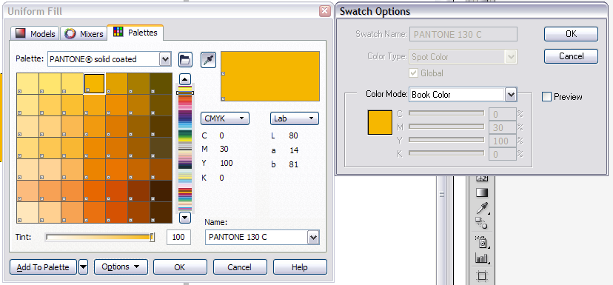This screenshot has height=285, width=613.
Task: Click the Models tab icon
Action: point(21,33)
